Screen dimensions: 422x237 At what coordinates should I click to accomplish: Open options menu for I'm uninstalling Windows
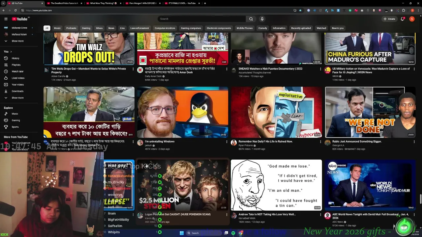(x=226, y=142)
